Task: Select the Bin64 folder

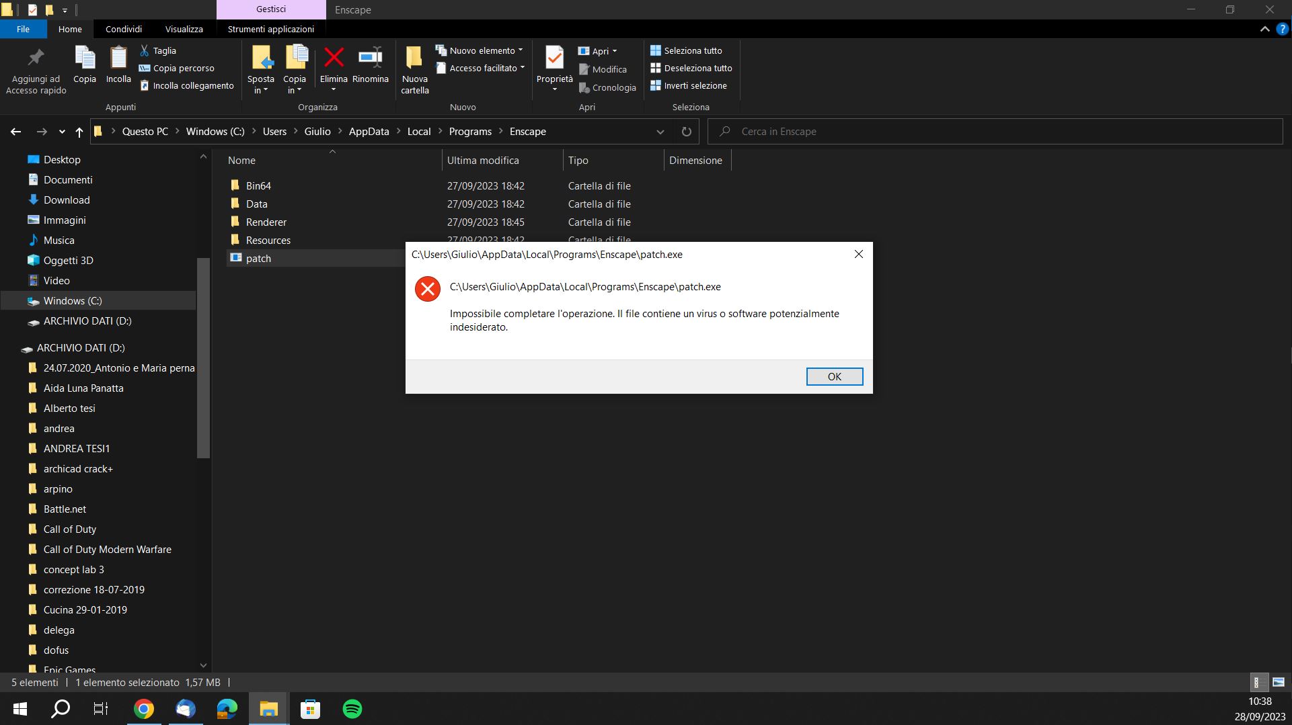Action: [258, 185]
